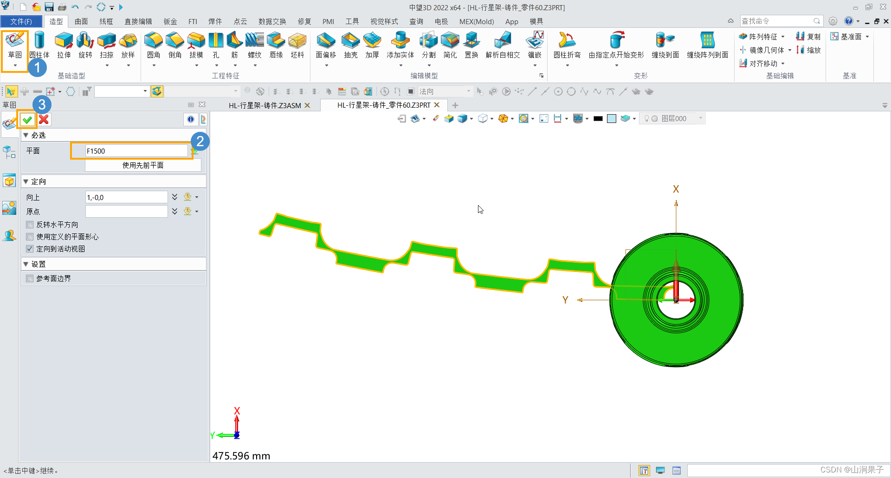
Task: Open the 阵列特征 dropdown arrow
Action: point(783,37)
